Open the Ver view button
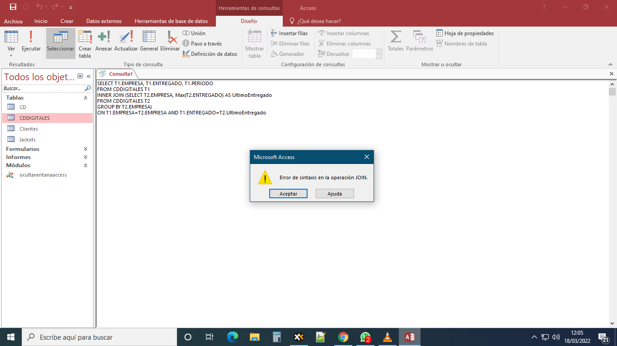Image resolution: width=617 pixels, height=346 pixels. [11, 44]
